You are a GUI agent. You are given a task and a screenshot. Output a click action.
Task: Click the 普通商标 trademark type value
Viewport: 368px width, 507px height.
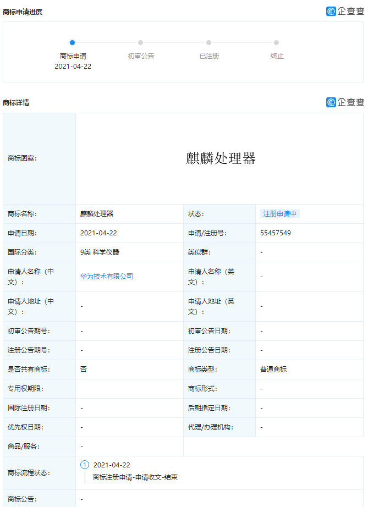(x=273, y=370)
